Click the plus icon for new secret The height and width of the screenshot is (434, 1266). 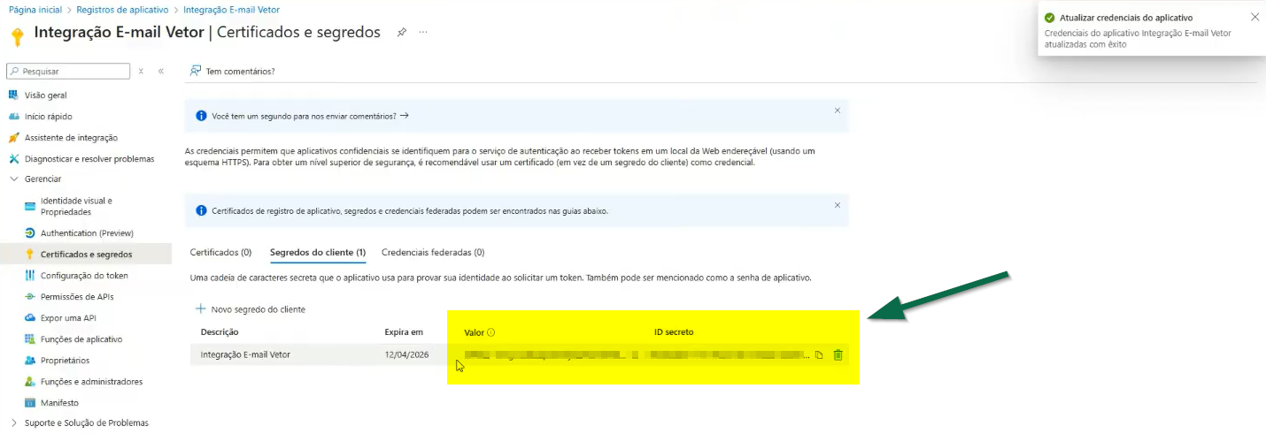pyautogui.click(x=201, y=309)
